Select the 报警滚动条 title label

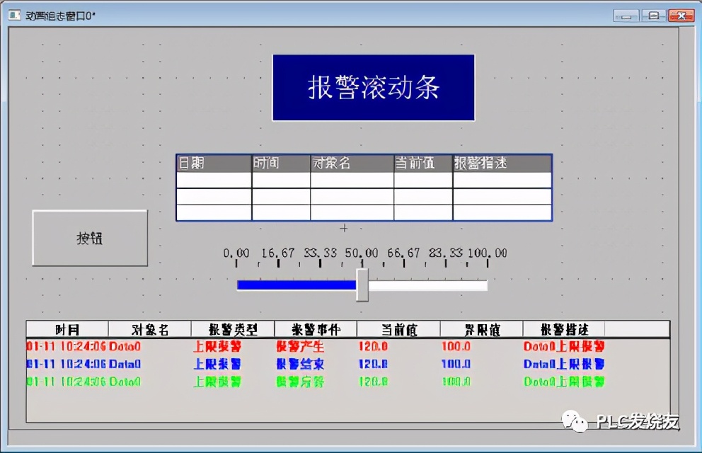[374, 88]
